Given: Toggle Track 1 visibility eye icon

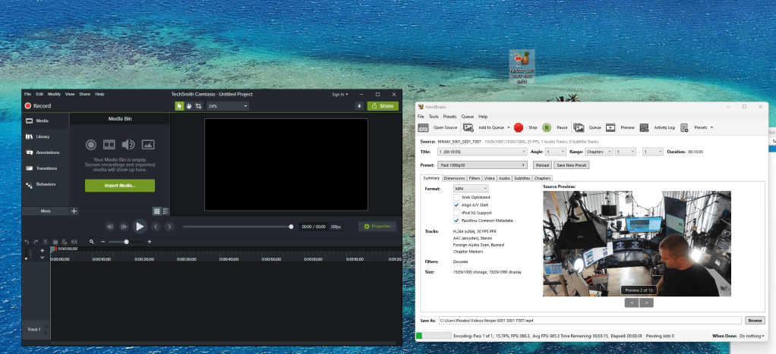Looking at the screenshot, I should click(x=46, y=327).
